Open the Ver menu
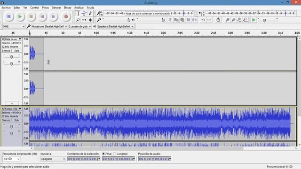Image resolution: width=301 pixels, height=169 pixels. coord(25,8)
